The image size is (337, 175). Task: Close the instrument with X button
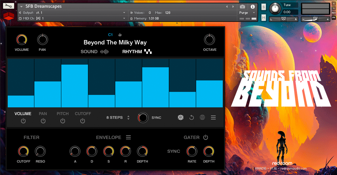(x=334, y=3)
